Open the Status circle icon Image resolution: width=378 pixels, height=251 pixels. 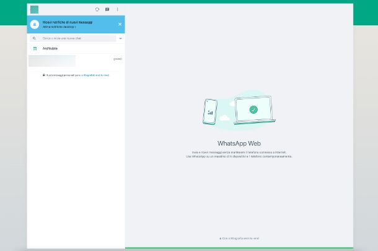[x=97, y=9]
